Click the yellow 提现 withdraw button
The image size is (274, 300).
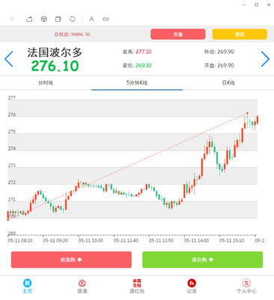(240, 34)
